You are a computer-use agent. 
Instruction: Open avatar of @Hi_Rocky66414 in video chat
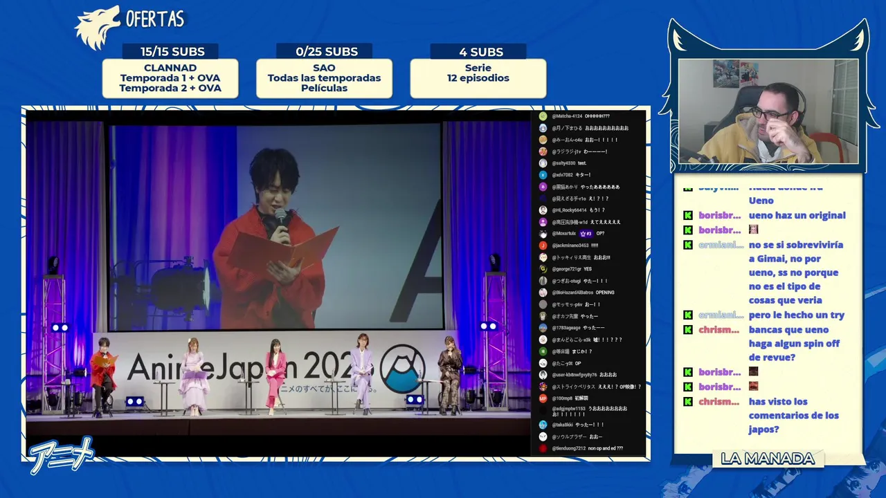pyautogui.click(x=543, y=210)
